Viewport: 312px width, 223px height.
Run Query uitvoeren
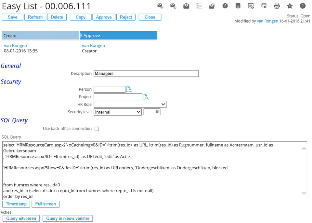(21, 218)
